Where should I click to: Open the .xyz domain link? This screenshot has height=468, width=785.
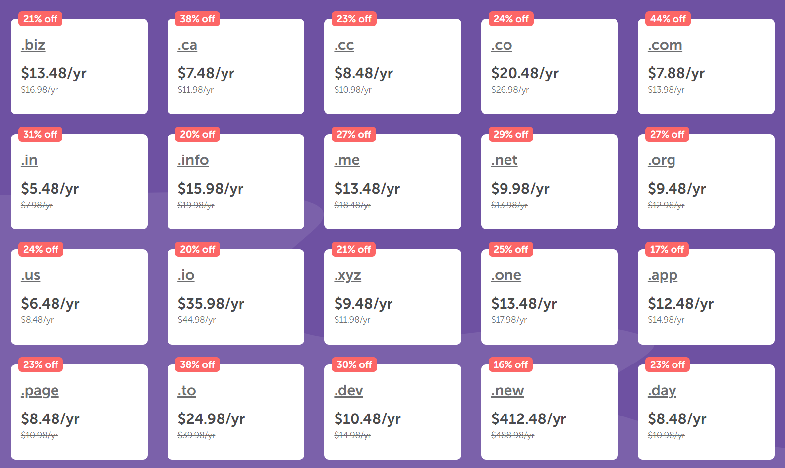[347, 276]
